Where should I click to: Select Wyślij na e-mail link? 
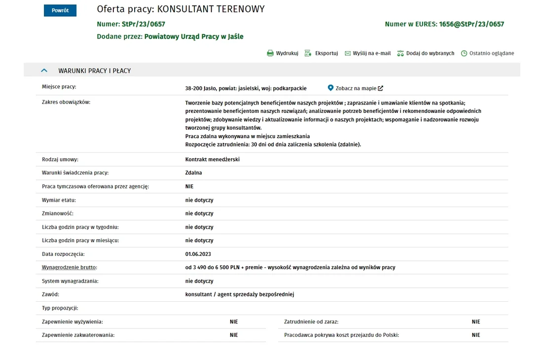pos(371,53)
